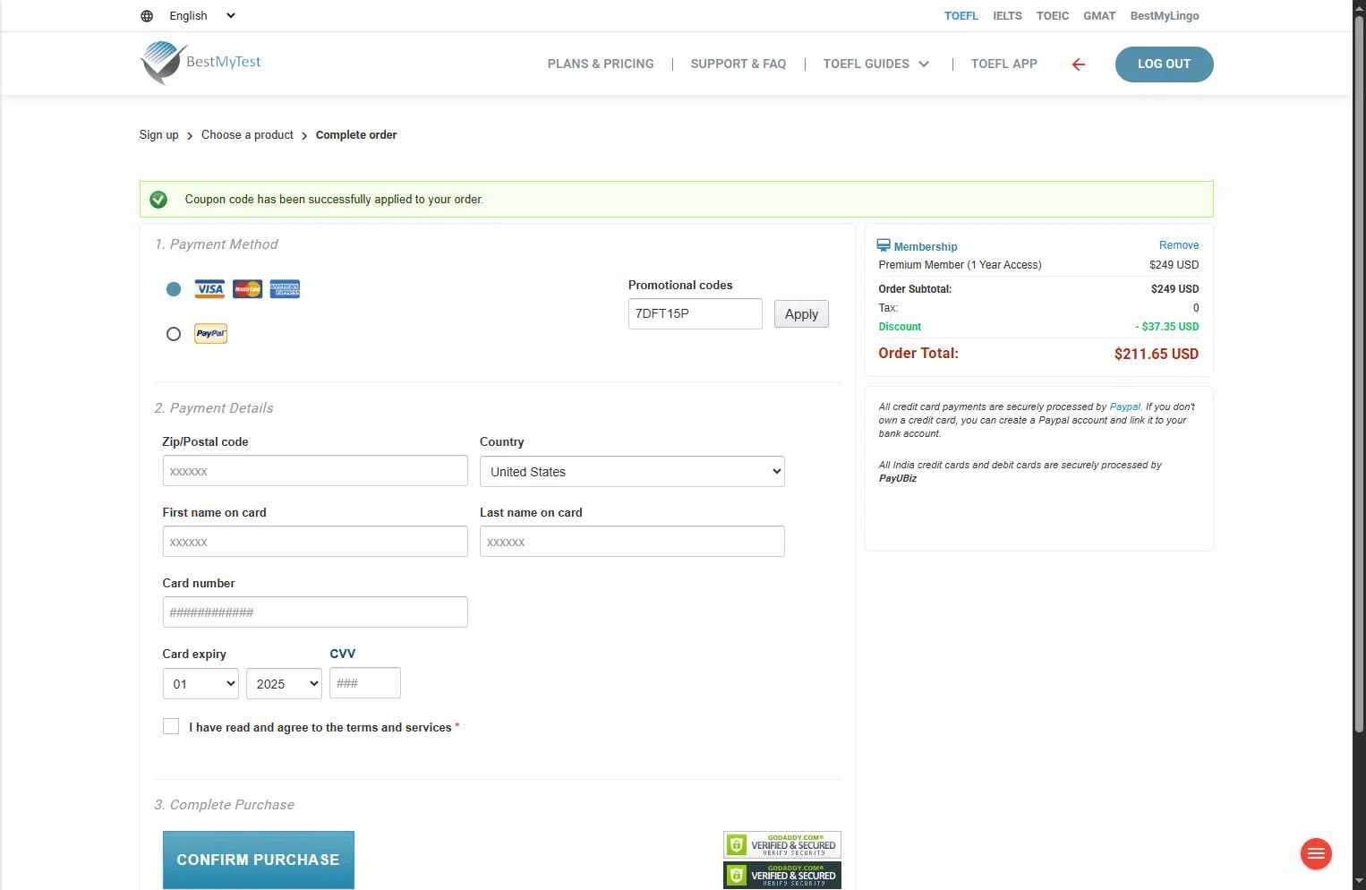Switch to the IELTS top tab
This screenshot has width=1366, height=890.
pos(1007,16)
